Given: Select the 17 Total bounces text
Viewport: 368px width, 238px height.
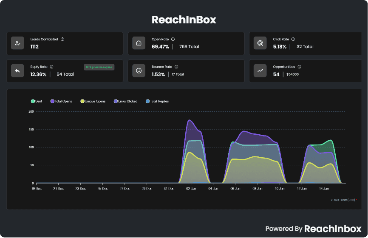Looking at the screenshot, I should pos(178,74).
